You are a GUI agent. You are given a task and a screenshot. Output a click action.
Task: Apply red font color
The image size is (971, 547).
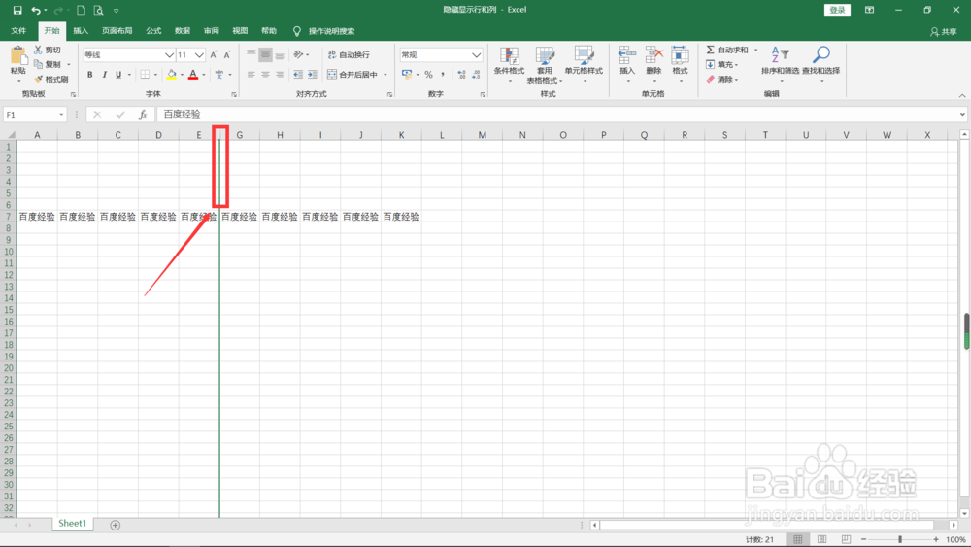(x=193, y=75)
